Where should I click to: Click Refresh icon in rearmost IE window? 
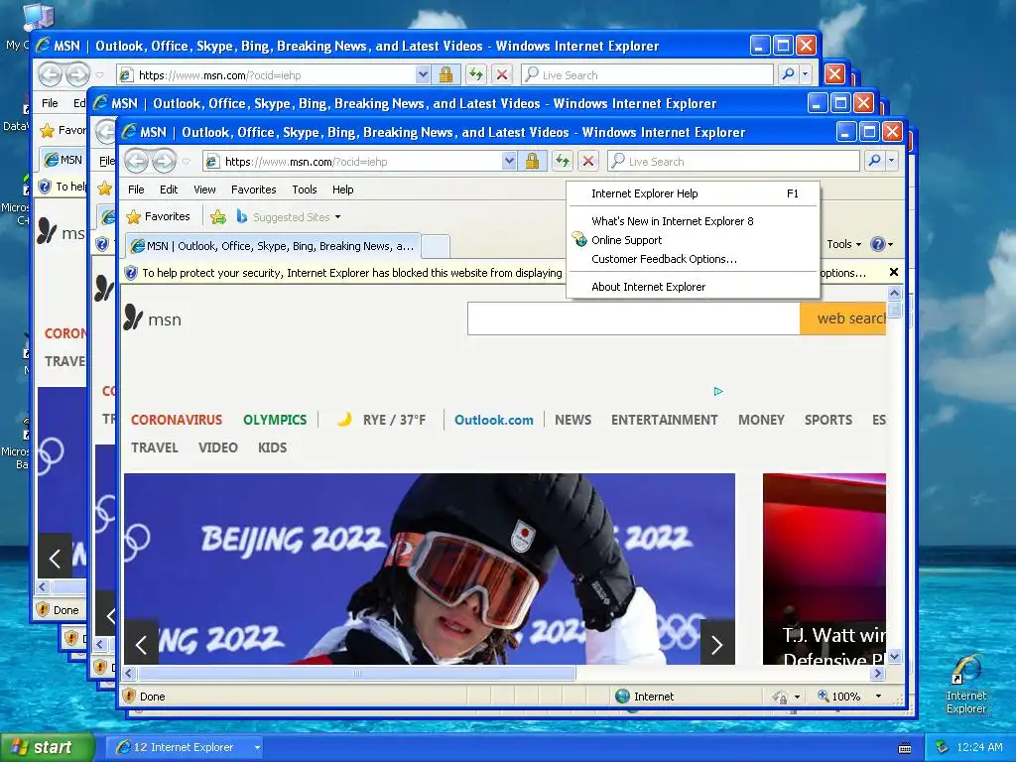point(475,74)
